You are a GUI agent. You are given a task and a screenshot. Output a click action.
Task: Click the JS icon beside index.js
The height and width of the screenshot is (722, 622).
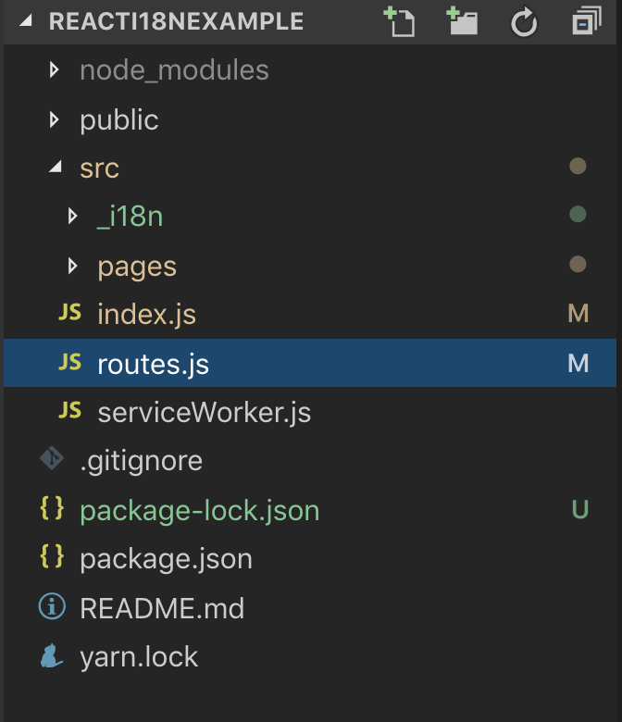70,313
